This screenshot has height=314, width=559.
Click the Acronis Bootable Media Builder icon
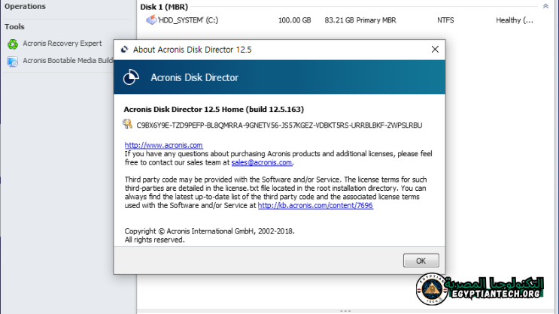[x=13, y=62]
